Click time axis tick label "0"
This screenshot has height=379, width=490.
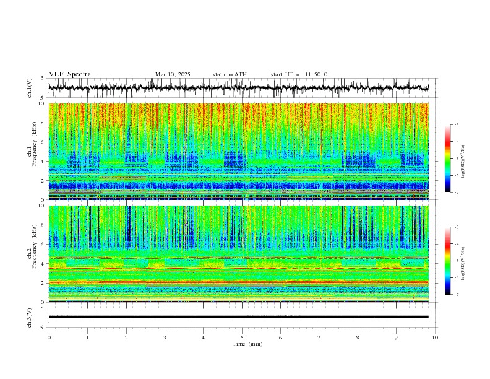(x=49, y=338)
